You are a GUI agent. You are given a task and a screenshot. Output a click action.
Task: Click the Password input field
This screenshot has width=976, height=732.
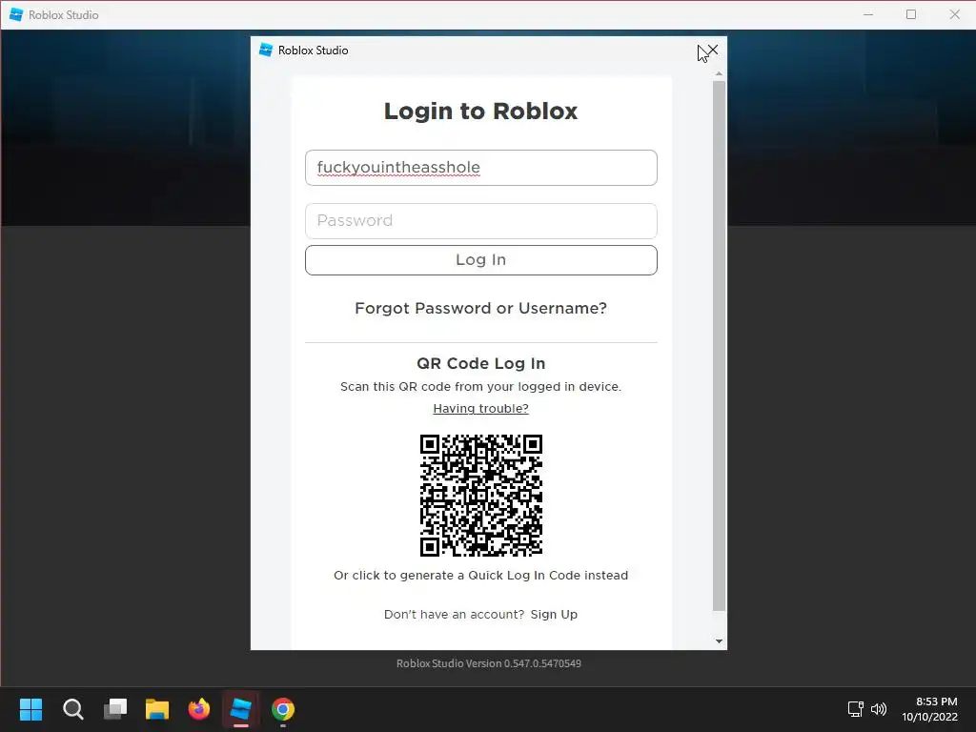480,221
